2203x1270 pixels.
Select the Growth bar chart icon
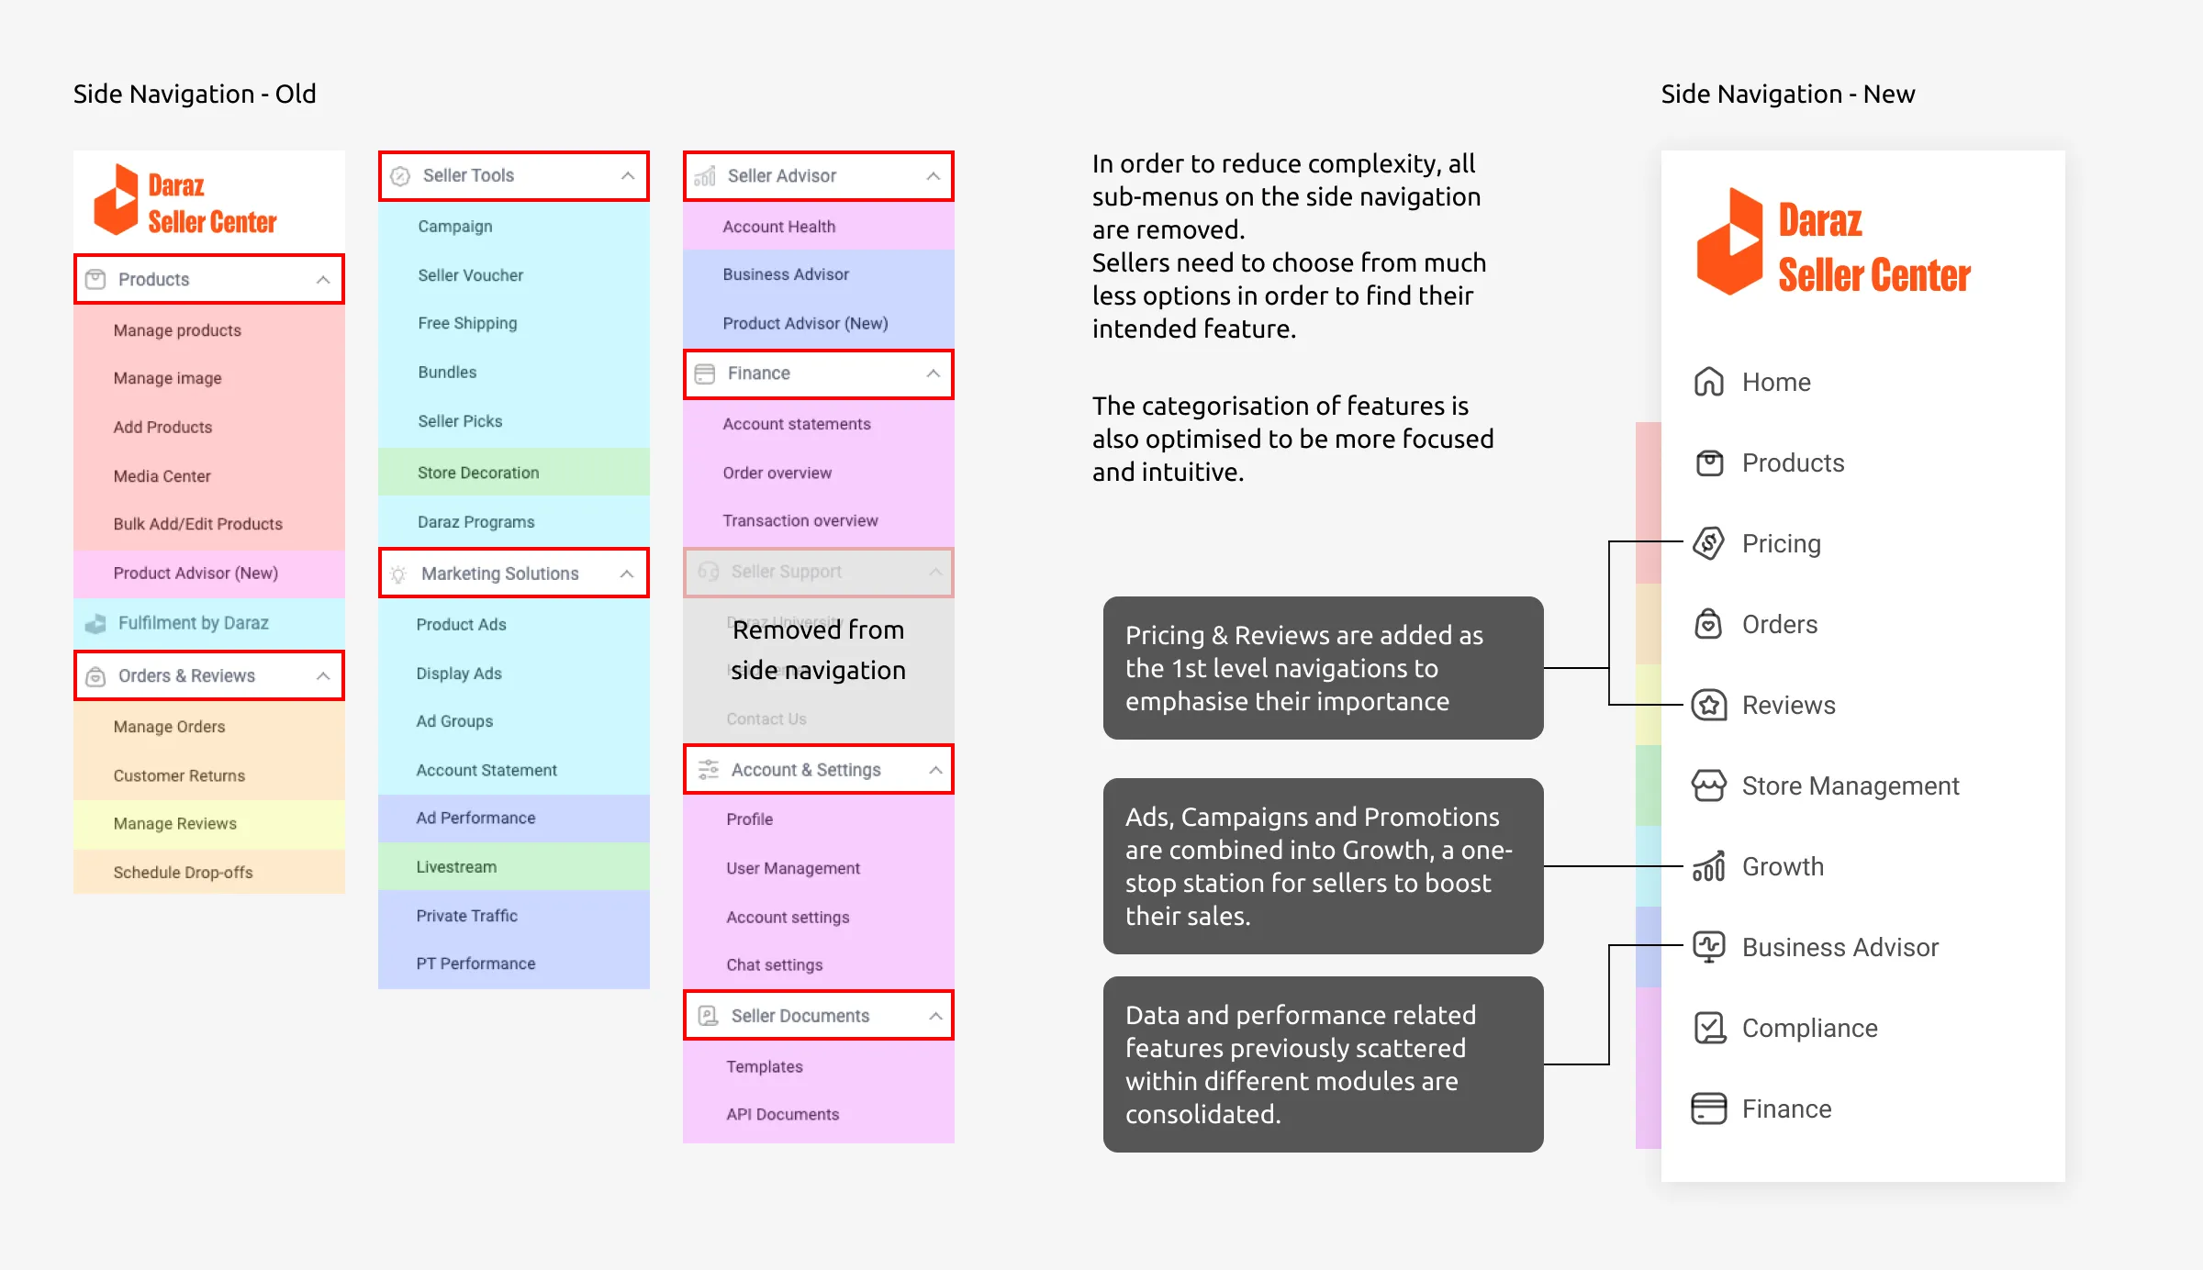(x=1708, y=866)
